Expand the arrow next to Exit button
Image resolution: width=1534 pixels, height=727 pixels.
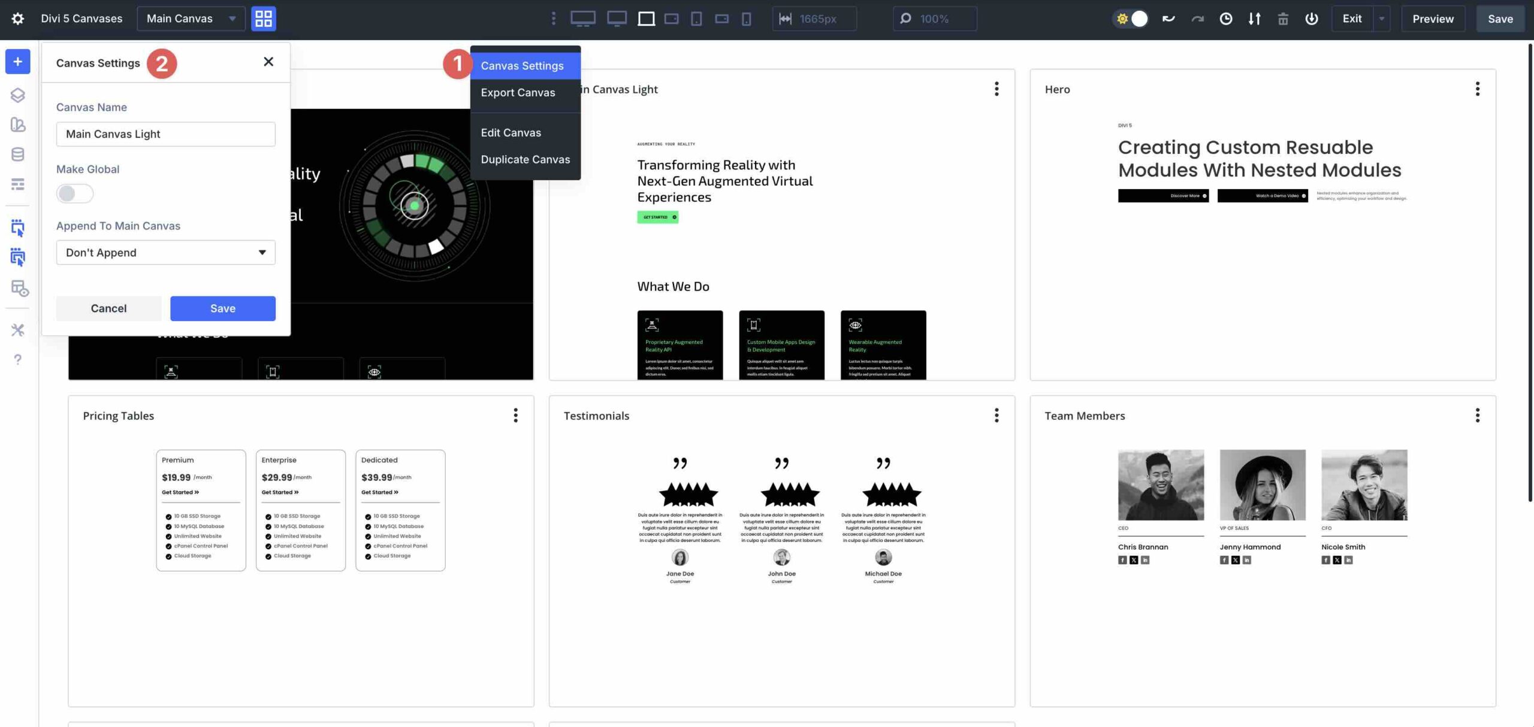pos(1381,19)
